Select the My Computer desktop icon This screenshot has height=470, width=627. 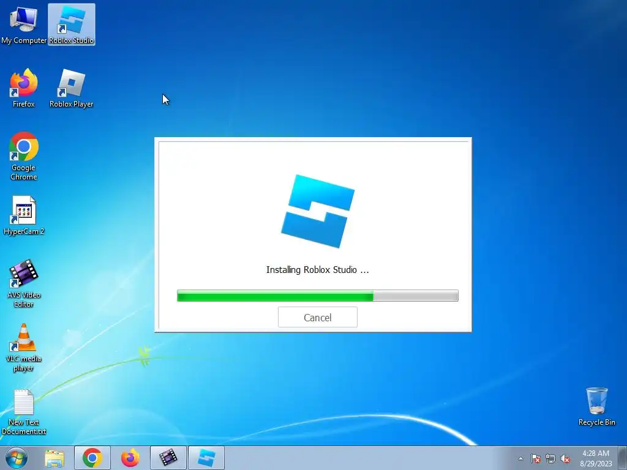click(x=24, y=24)
